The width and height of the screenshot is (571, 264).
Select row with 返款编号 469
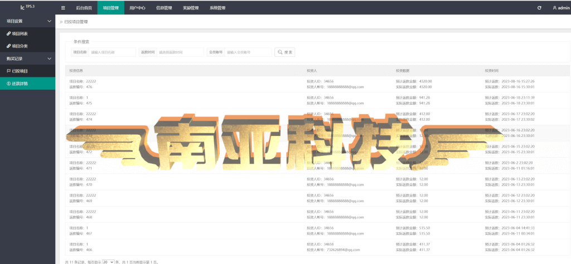pos(317,198)
